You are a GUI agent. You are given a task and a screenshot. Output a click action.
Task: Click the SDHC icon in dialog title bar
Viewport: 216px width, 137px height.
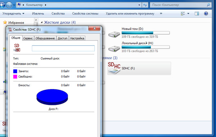pyautogui.click(x=10, y=30)
